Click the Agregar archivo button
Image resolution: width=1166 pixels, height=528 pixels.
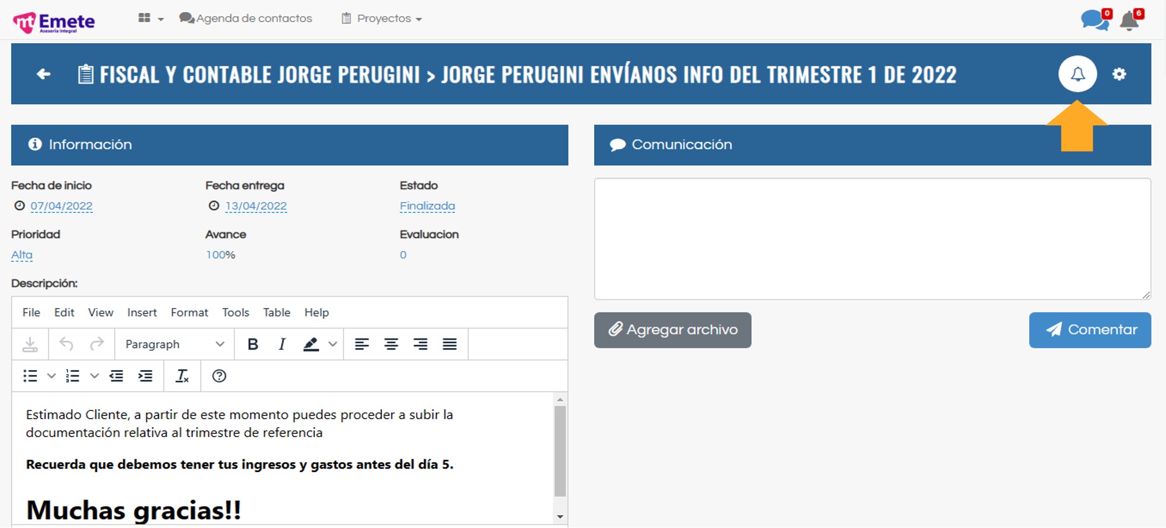672,330
